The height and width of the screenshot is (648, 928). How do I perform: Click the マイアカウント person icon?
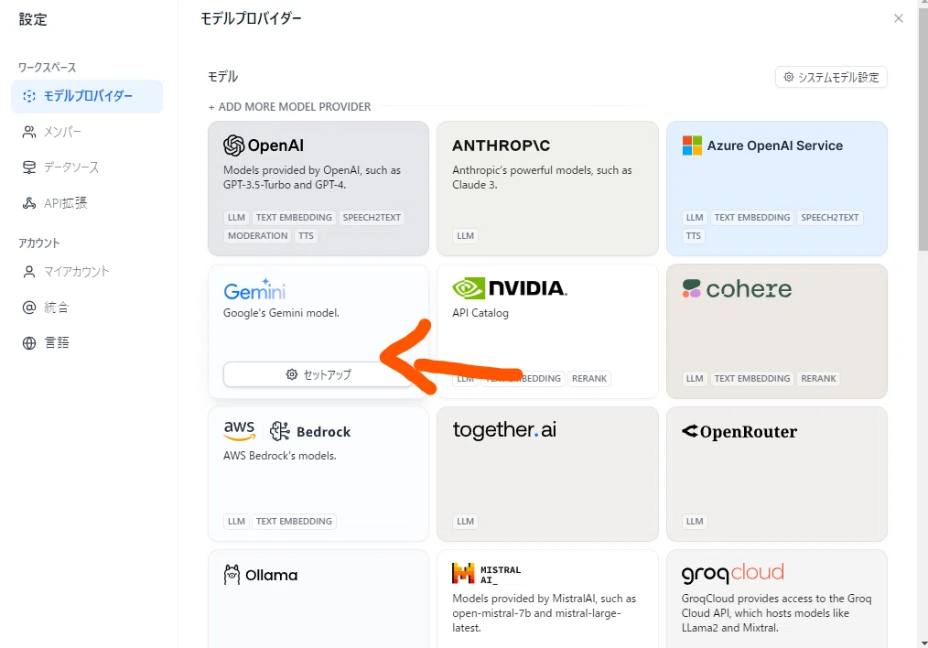[x=29, y=272]
